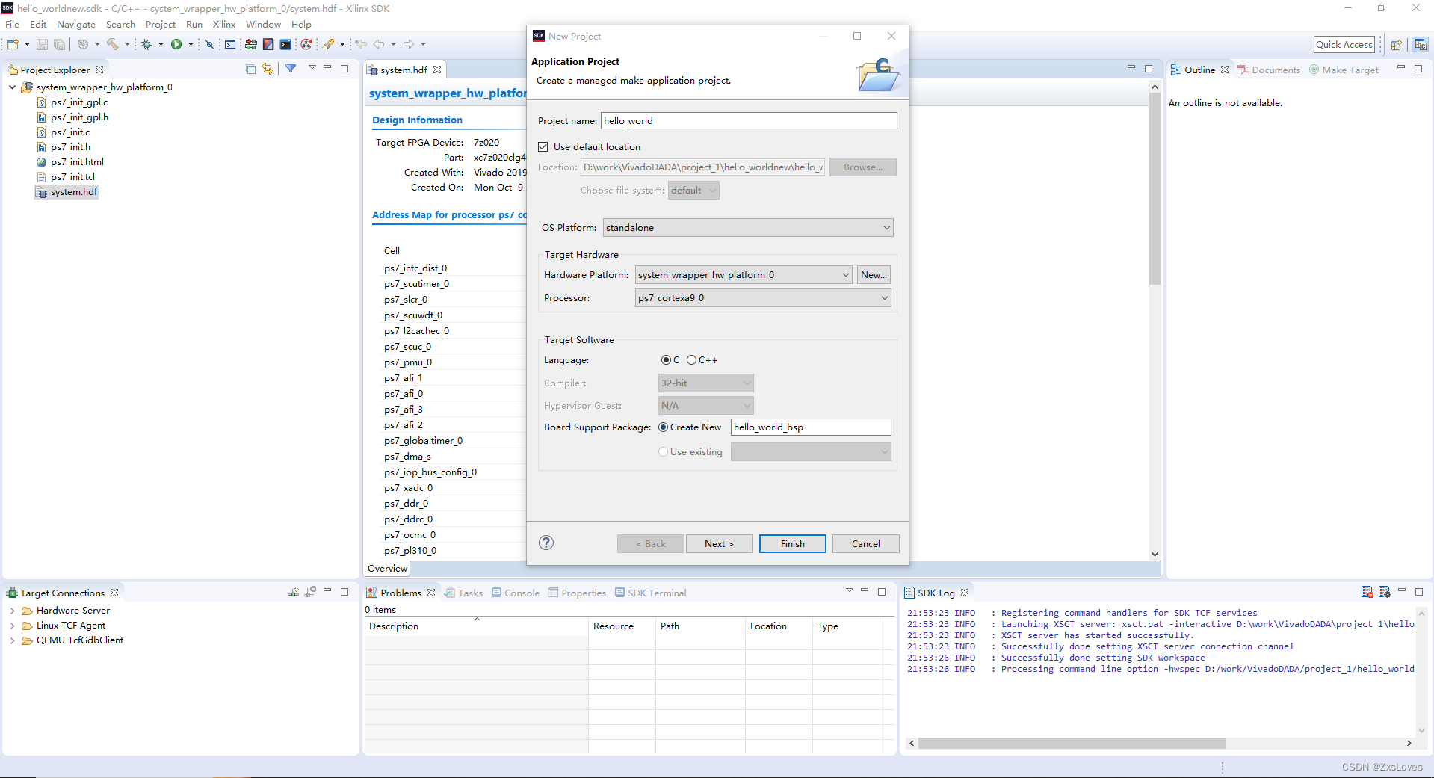Click log settings gear icon in SDK Log
1434x778 pixels.
(1384, 592)
